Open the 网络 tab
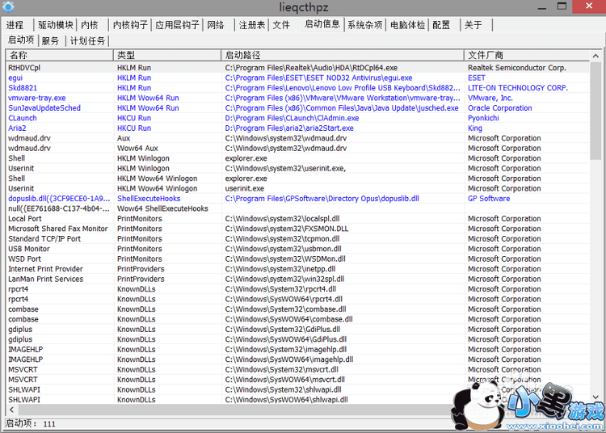The height and width of the screenshot is (433, 606). pyautogui.click(x=216, y=25)
